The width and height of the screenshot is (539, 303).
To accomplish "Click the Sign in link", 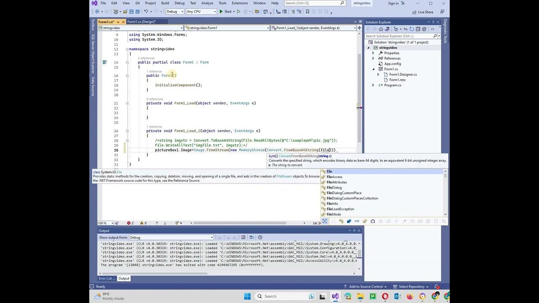I will point(393,3).
